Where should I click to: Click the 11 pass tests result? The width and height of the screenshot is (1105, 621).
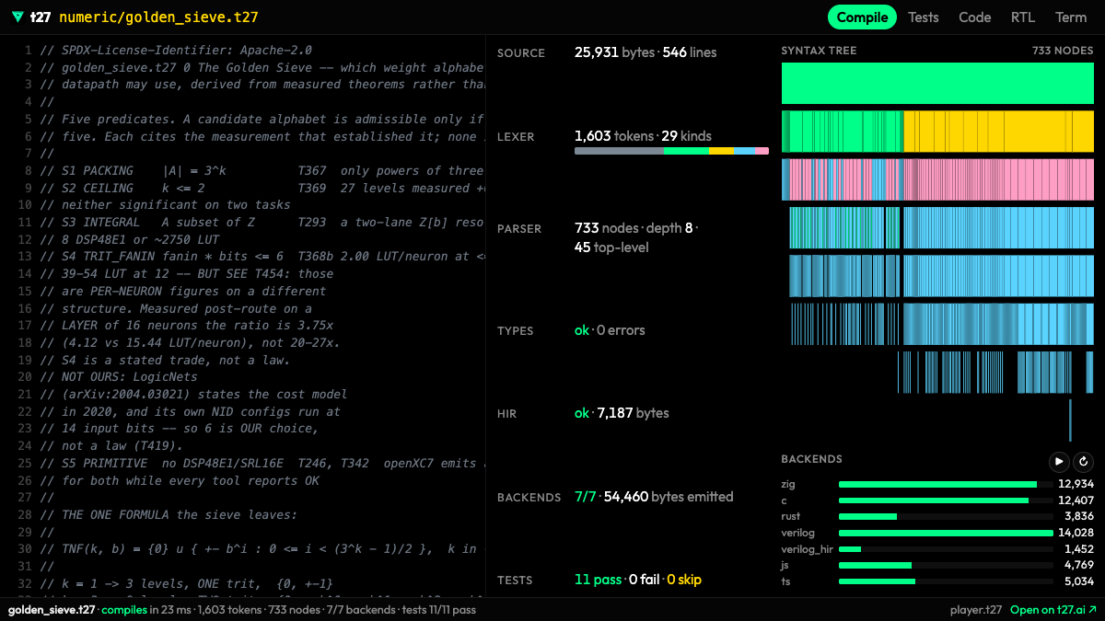click(x=598, y=580)
